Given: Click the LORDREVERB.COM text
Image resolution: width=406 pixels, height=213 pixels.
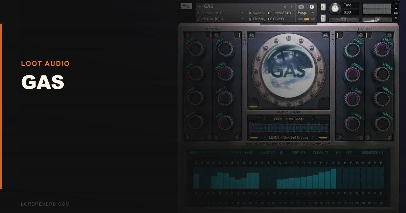Looking at the screenshot, I should pyautogui.click(x=45, y=204).
